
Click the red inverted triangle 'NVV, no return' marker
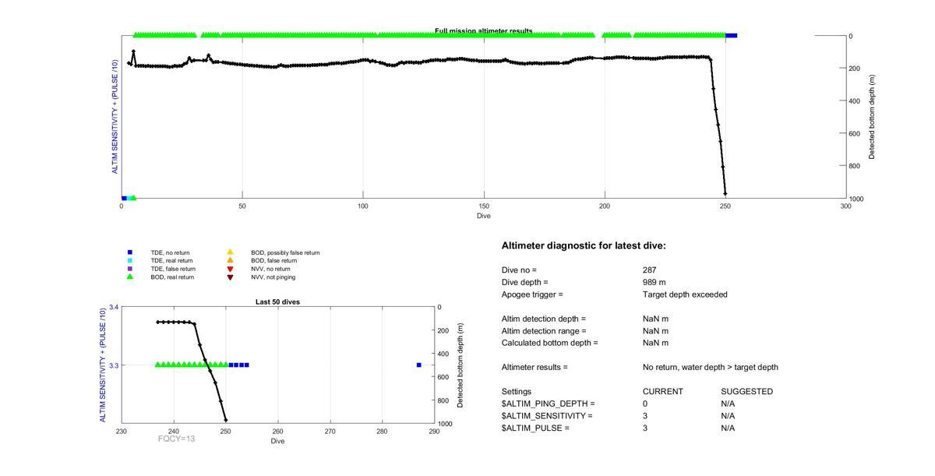click(x=230, y=269)
